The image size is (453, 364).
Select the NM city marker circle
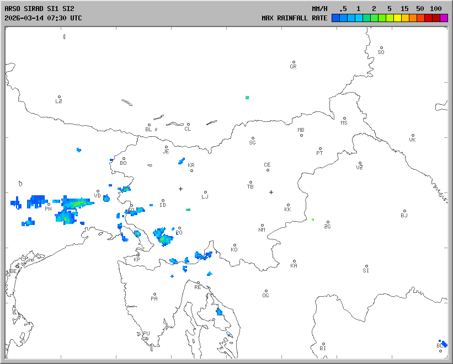click(263, 226)
